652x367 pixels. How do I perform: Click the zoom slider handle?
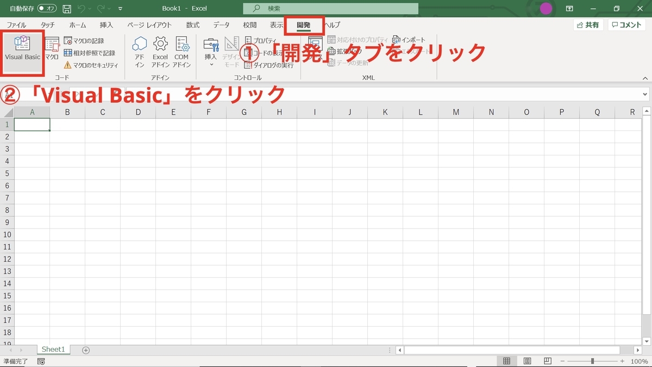(592, 362)
